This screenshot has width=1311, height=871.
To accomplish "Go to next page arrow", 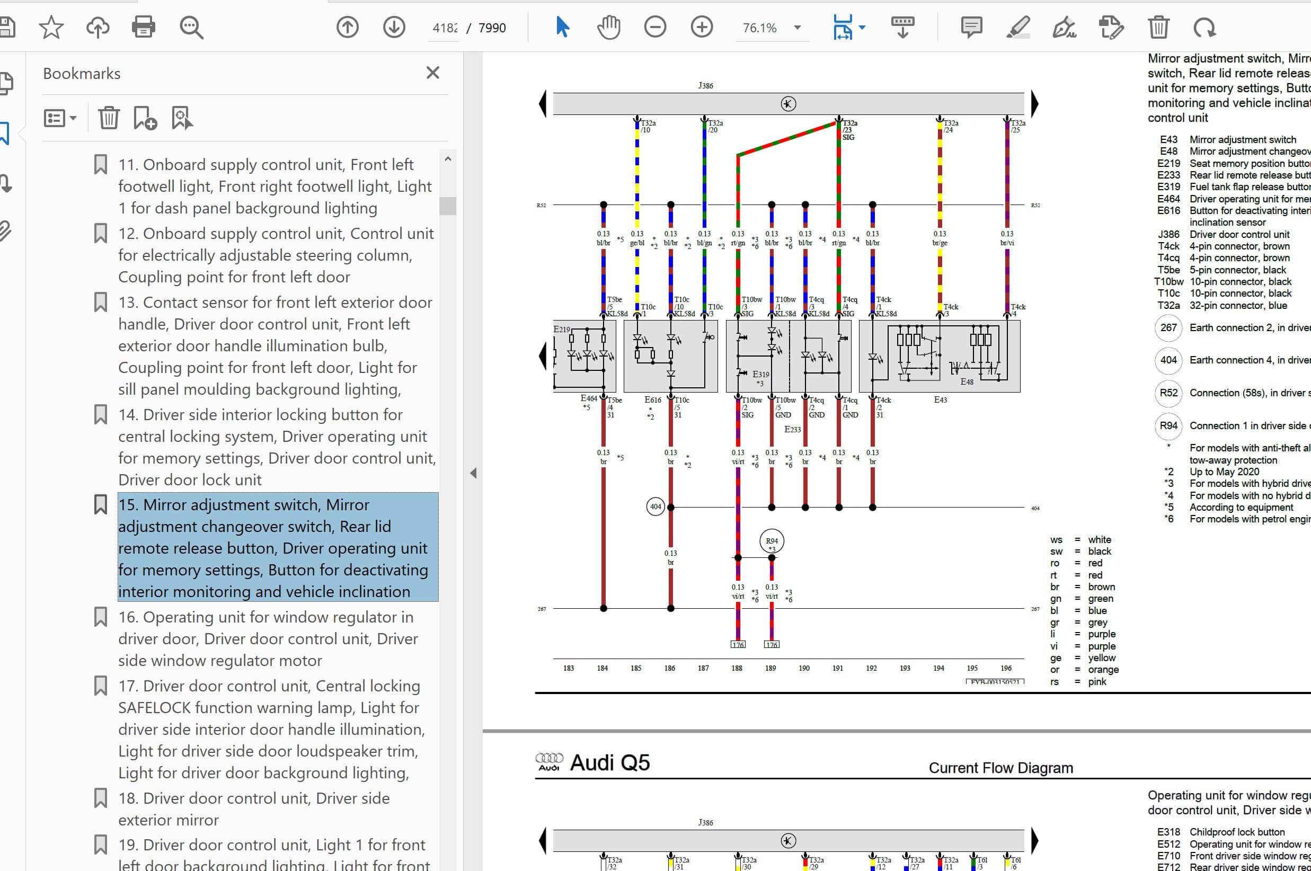I will (394, 26).
